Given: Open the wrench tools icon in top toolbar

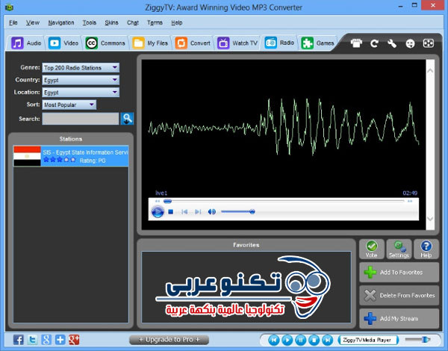Looking at the screenshot, I should (x=392, y=43).
